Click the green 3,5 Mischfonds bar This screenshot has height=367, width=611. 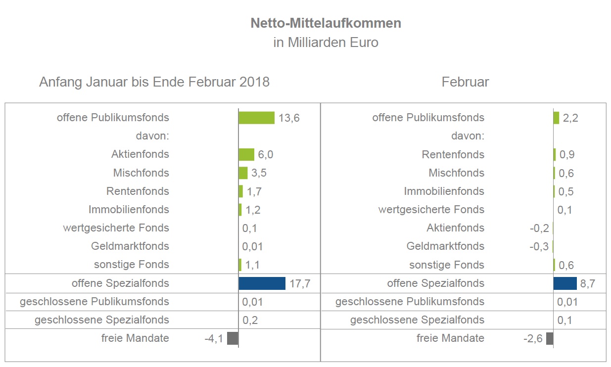click(243, 173)
